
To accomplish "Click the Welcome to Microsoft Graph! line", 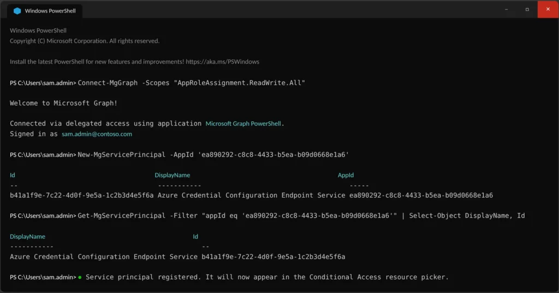I will (x=63, y=103).
